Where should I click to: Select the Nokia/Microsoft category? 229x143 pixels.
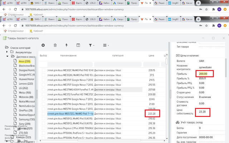(x=27, y=102)
